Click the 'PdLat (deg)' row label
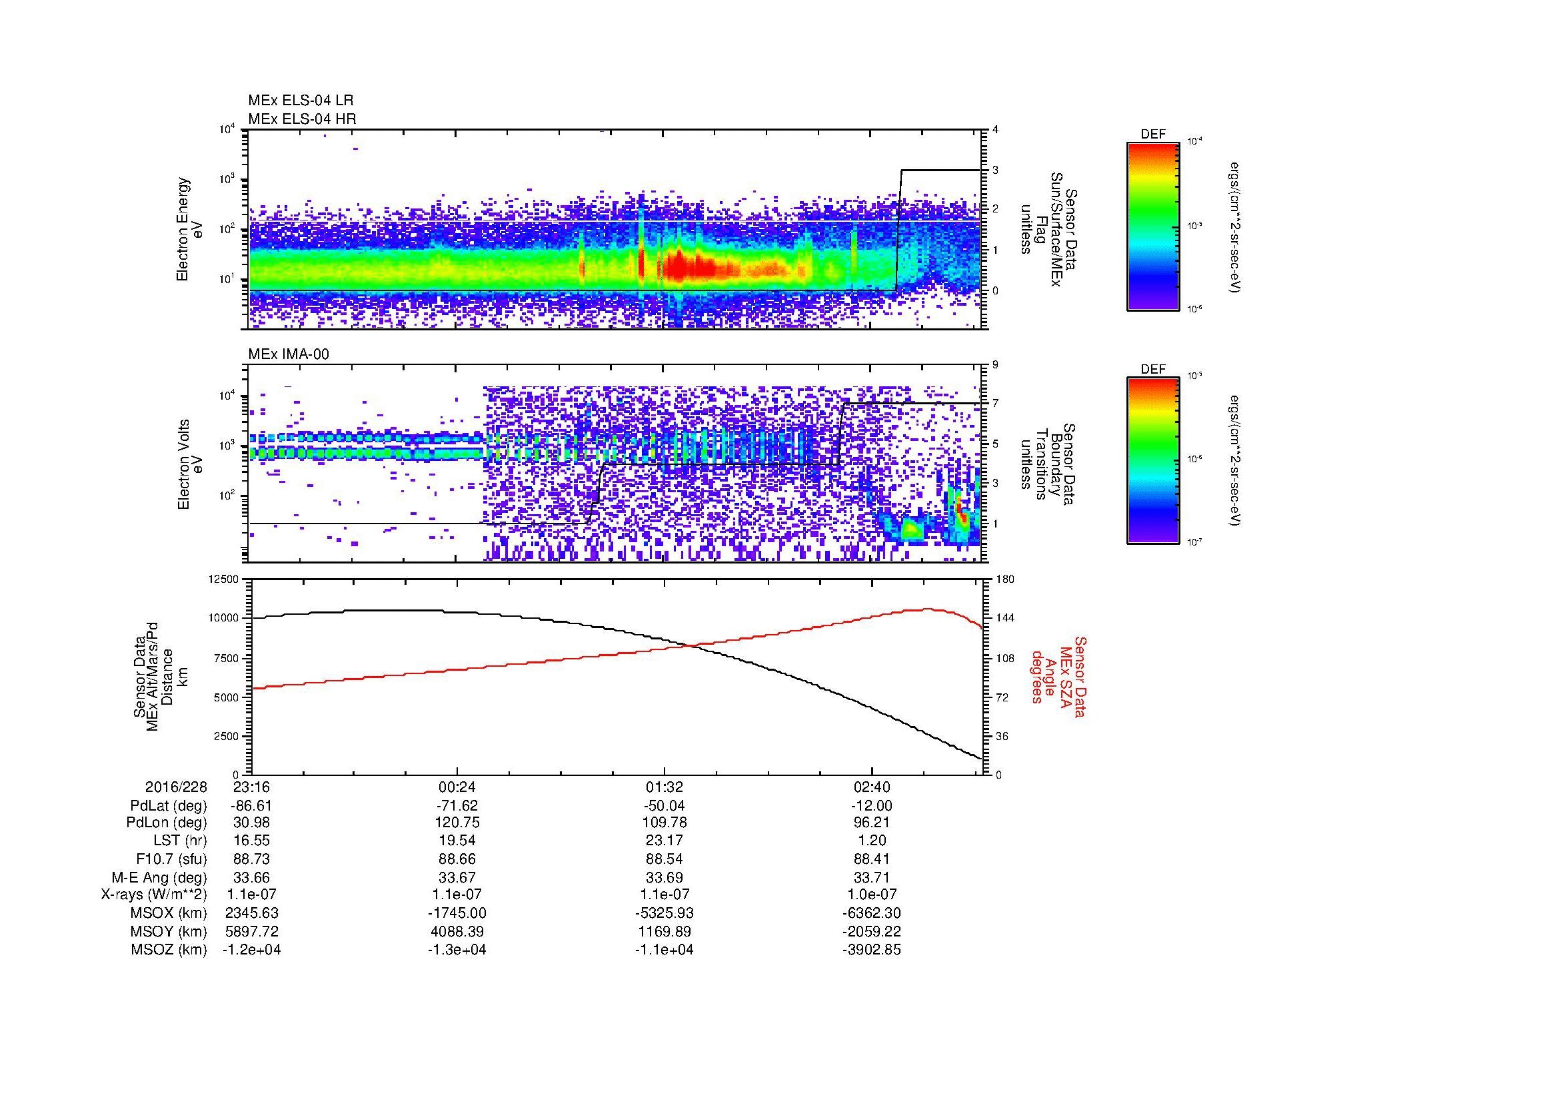 169,806
